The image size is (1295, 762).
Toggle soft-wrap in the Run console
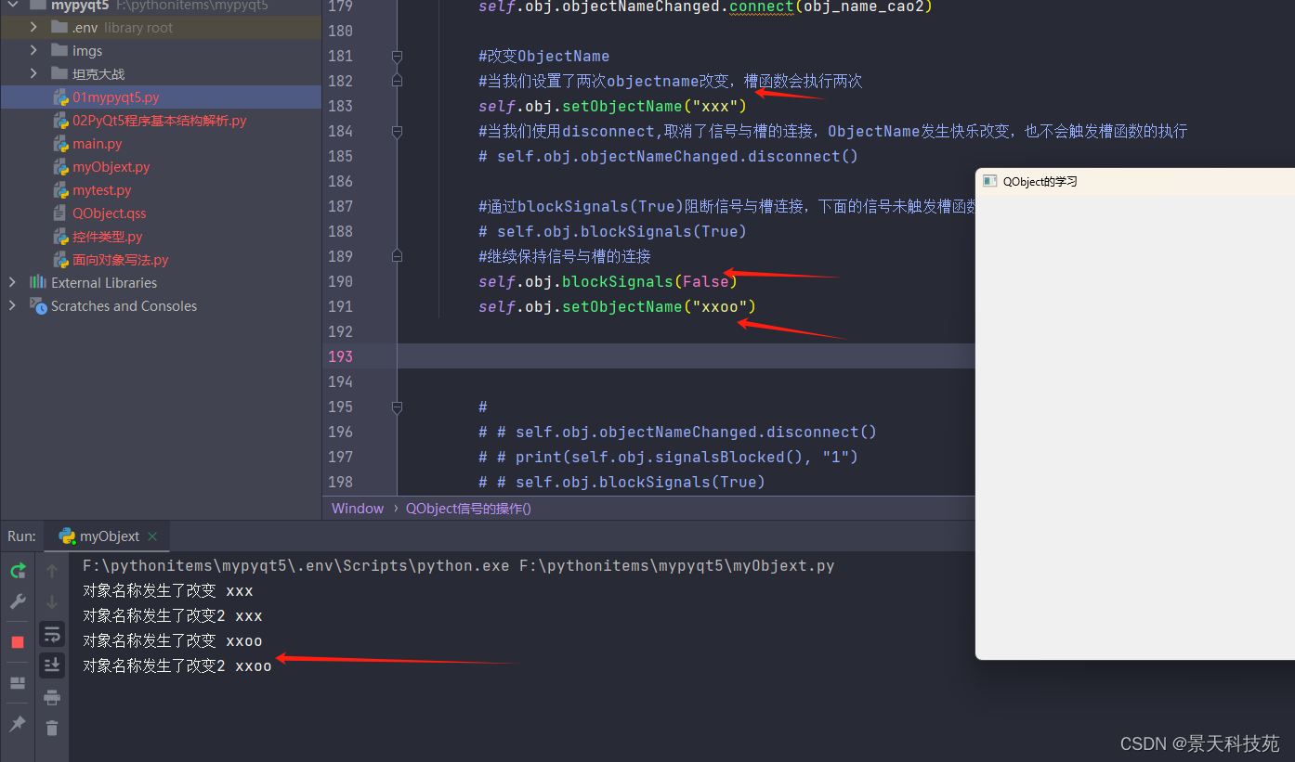52,634
